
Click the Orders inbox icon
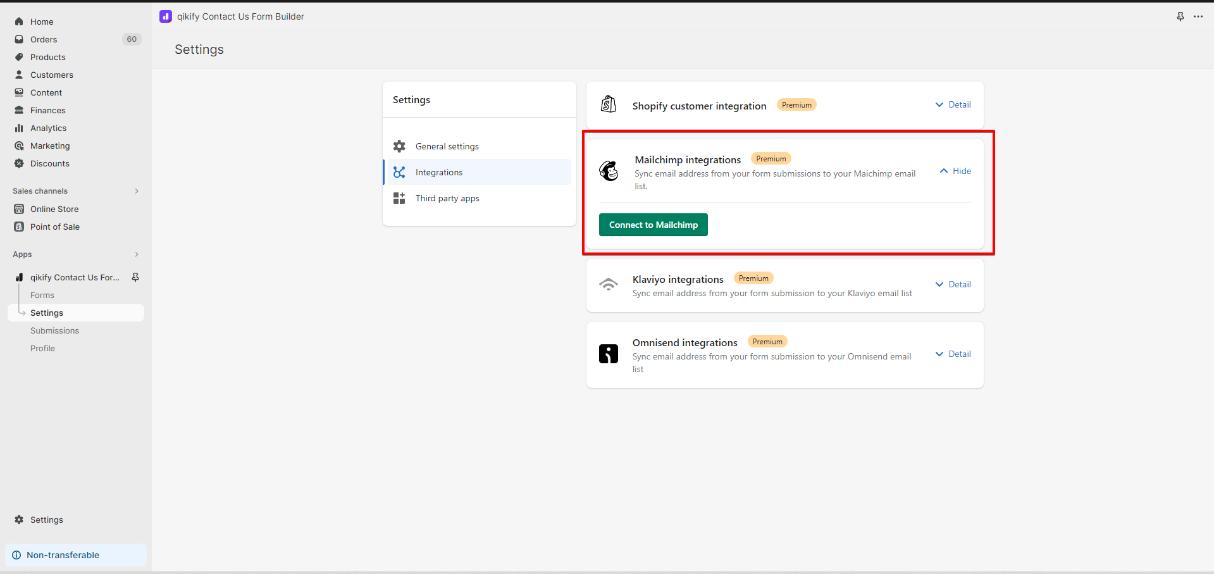19,39
